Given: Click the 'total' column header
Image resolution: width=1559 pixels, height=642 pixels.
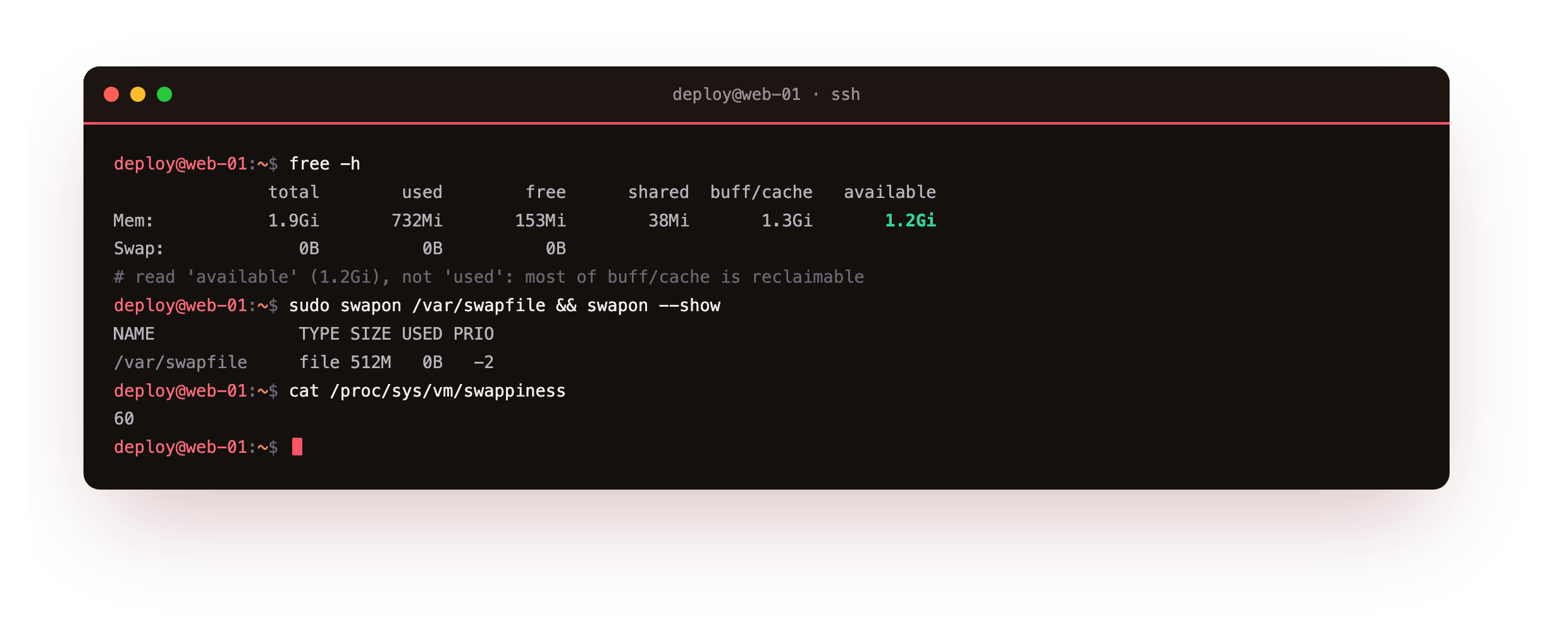Looking at the screenshot, I should 293,192.
